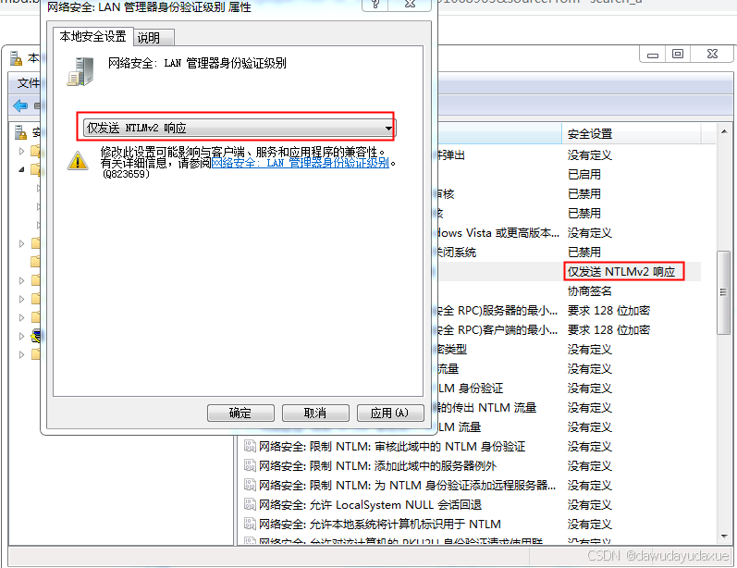Click the icon beside 添加此域中的服务器例外
The width and height of the screenshot is (737, 568).
[x=250, y=465]
